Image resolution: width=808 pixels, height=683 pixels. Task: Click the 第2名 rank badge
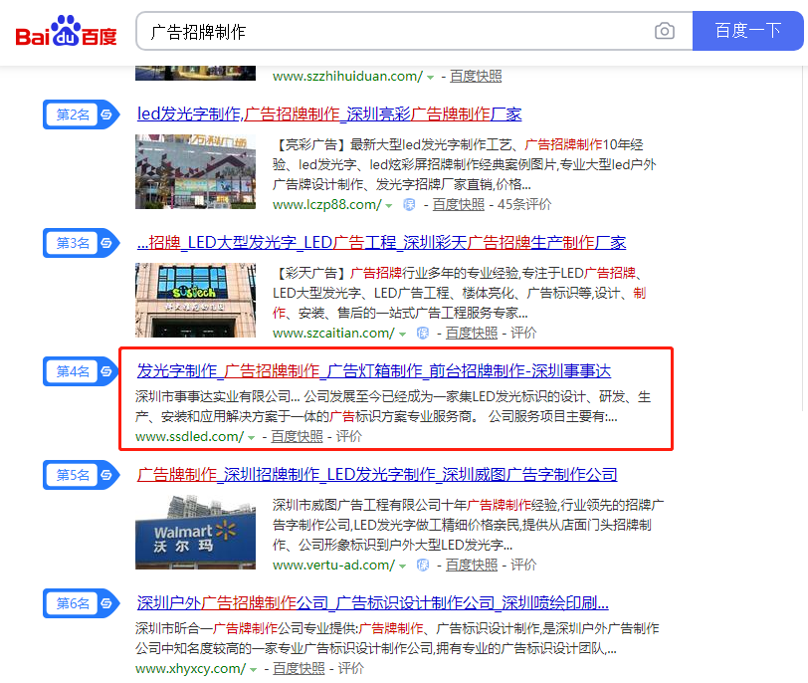(x=81, y=114)
